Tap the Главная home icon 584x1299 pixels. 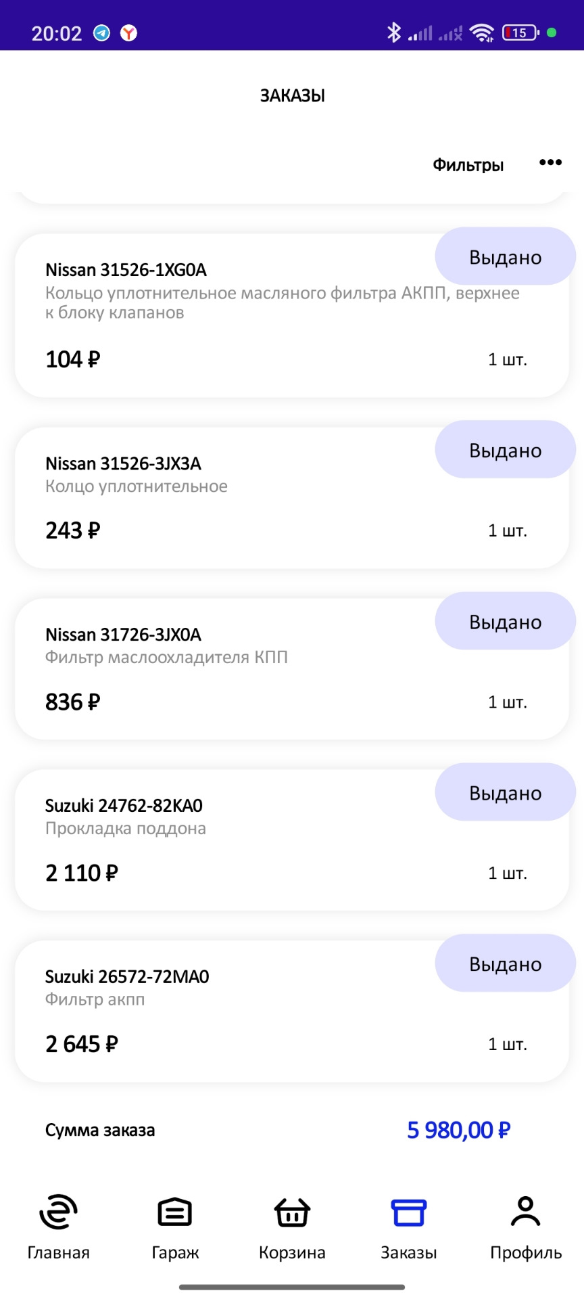pyautogui.click(x=58, y=1212)
